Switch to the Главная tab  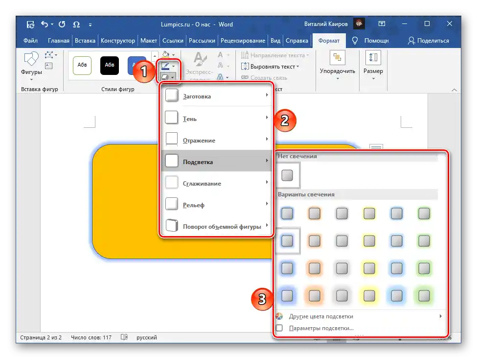point(58,41)
